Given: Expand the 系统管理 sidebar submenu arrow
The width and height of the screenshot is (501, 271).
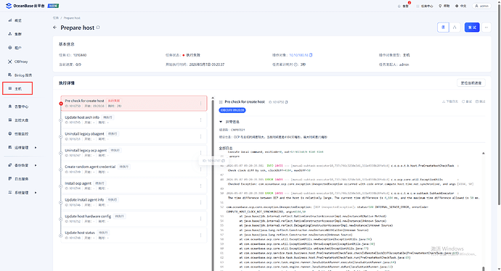Looking at the screenshot, I should coord(36,193).
